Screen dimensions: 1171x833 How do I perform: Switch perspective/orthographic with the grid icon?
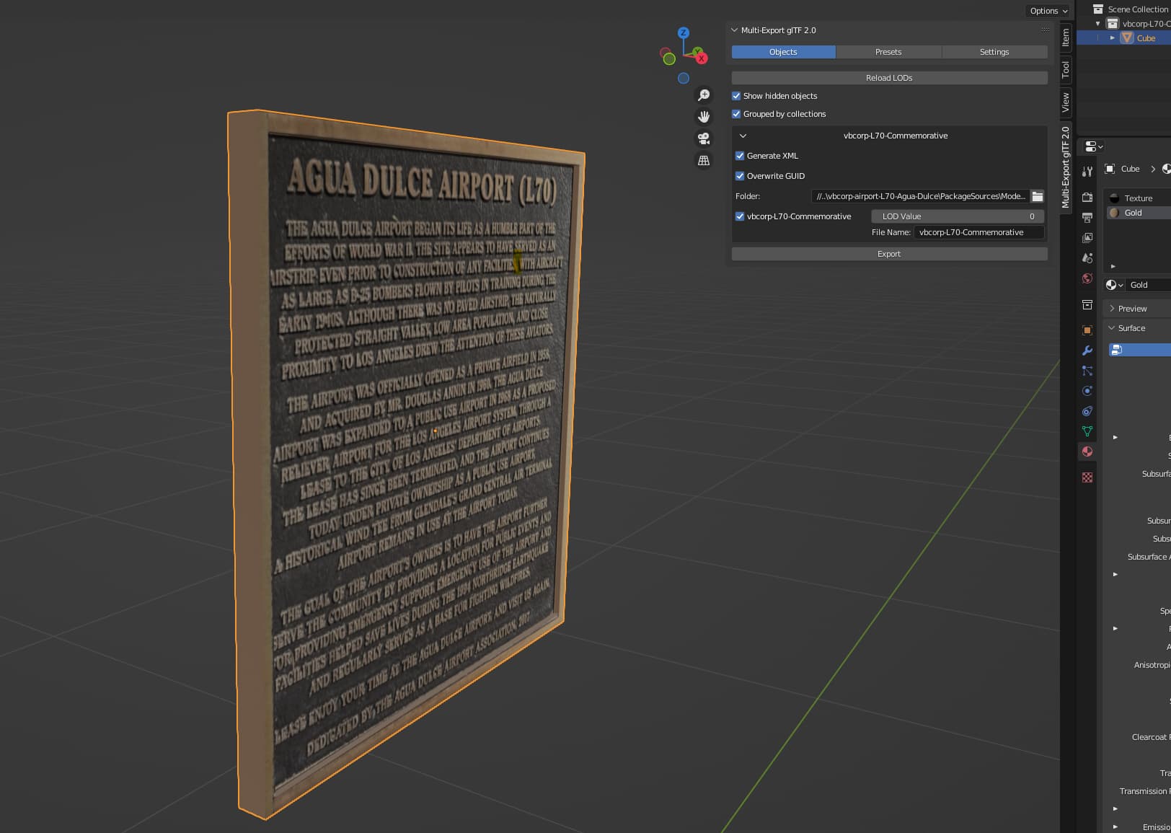704,161
